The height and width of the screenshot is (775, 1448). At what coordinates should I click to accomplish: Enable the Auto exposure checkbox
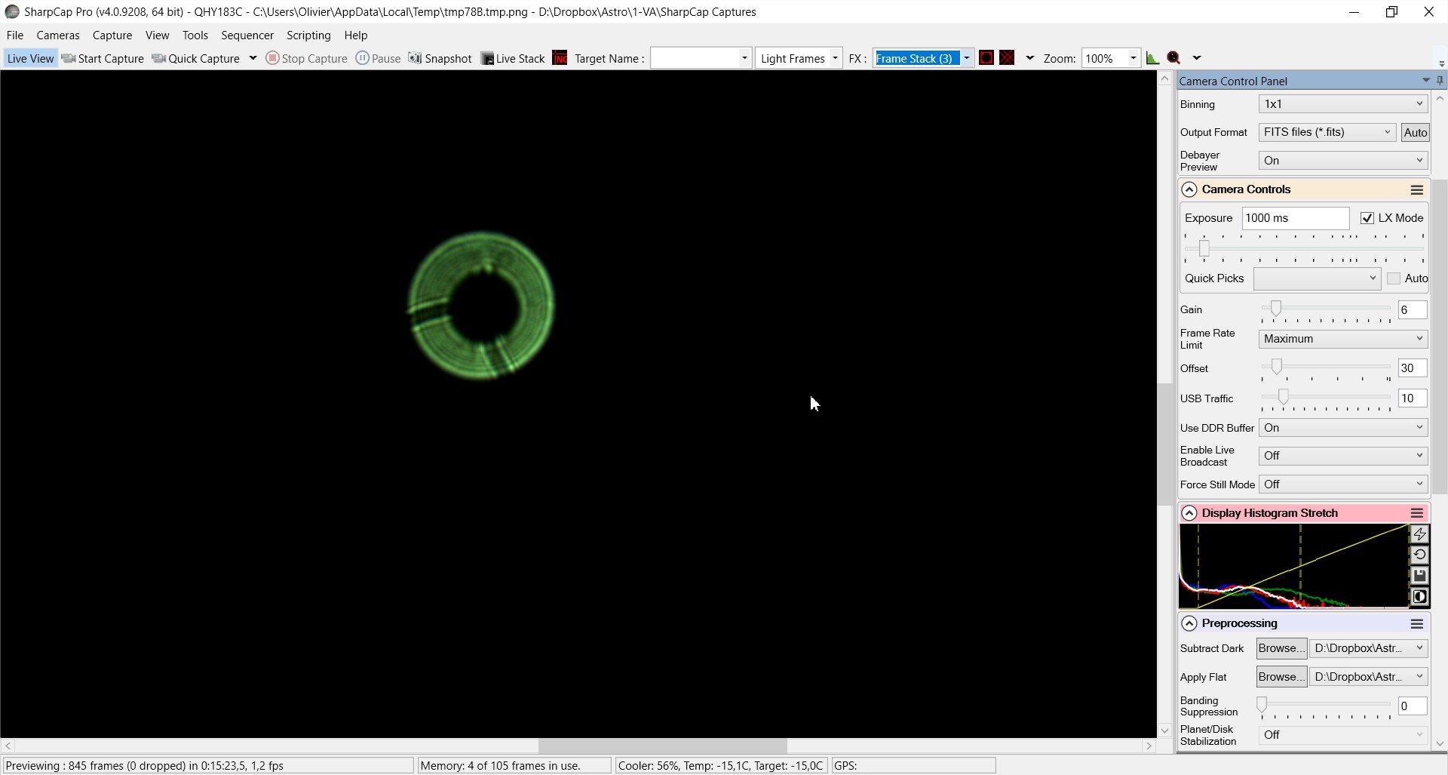point(1394,278)
